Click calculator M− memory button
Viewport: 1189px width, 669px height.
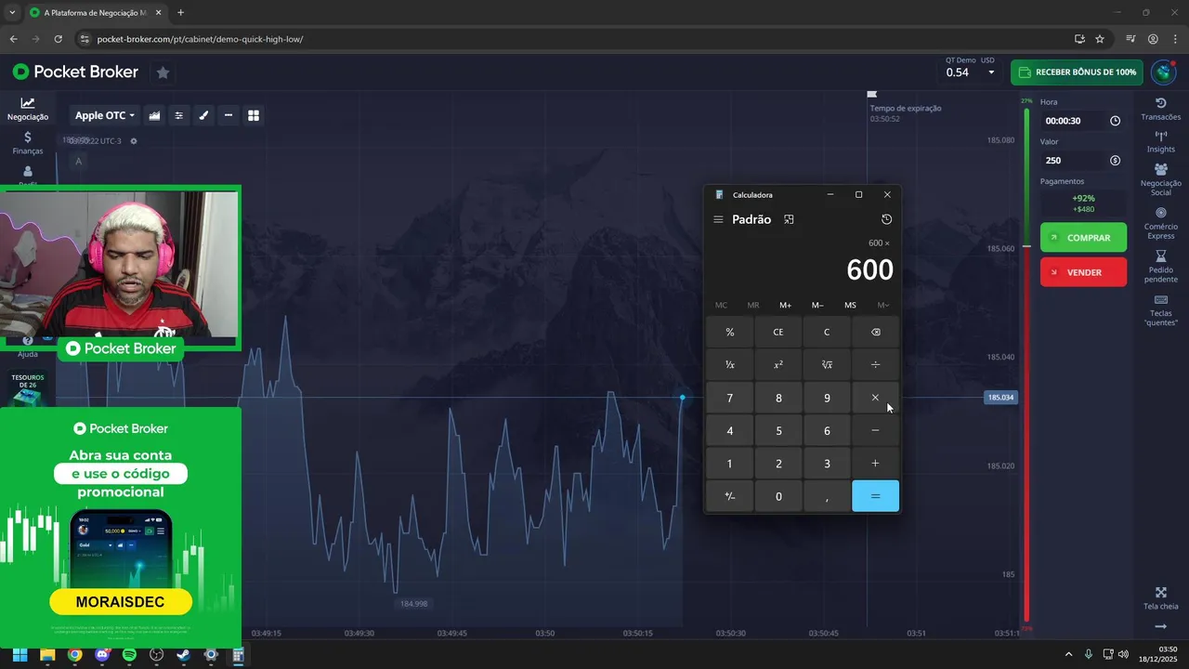pos(817,305)
